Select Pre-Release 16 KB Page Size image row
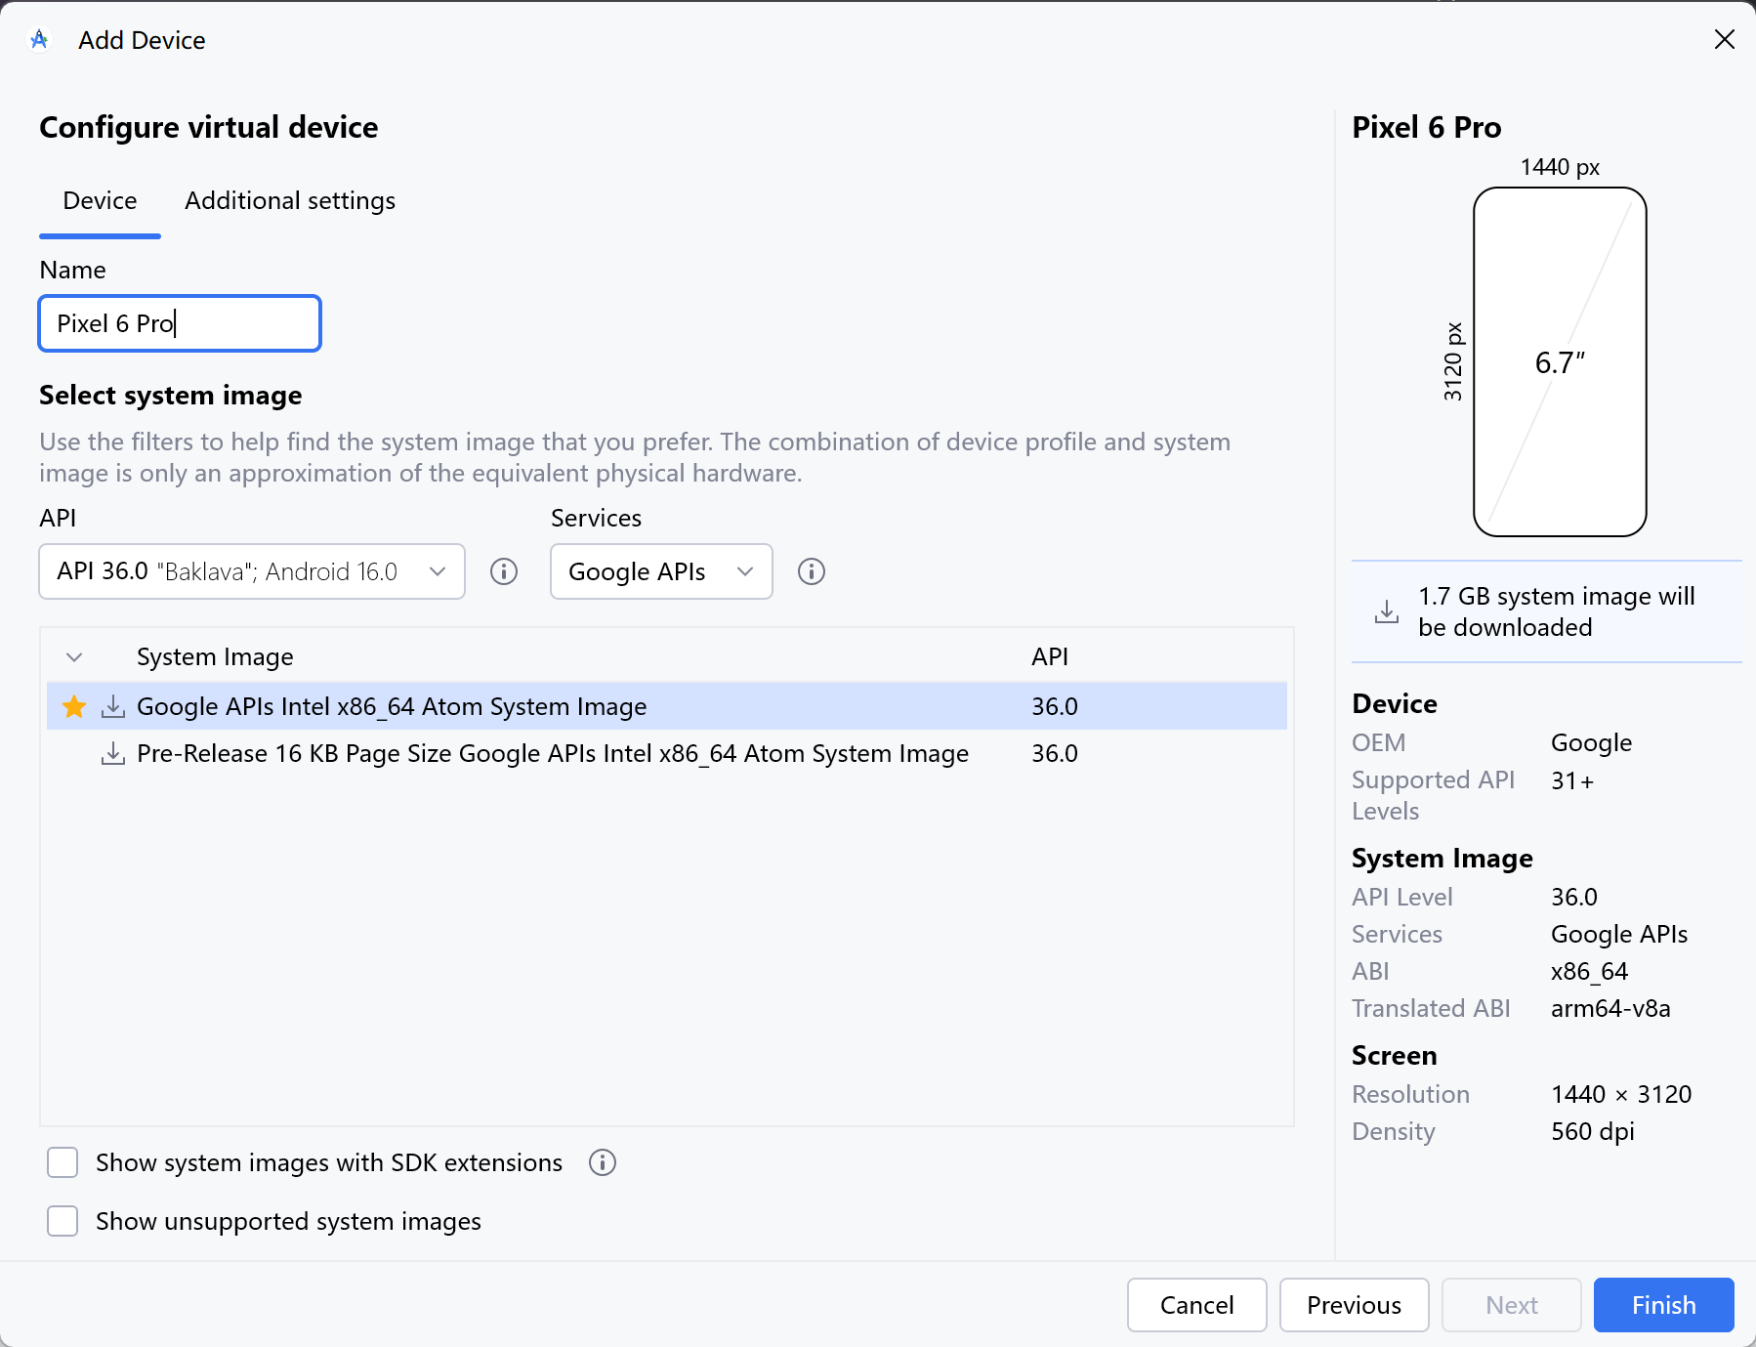 pos(553,753)
